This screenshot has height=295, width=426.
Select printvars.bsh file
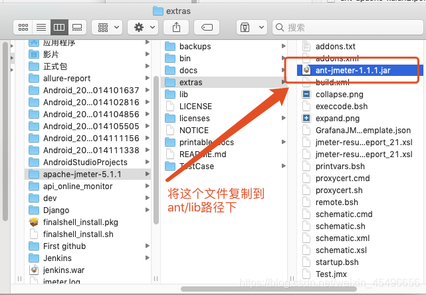click(x=360, y=166)
